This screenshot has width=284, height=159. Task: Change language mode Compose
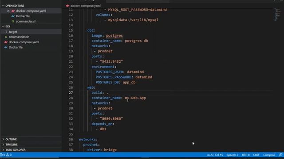pyautogui.click(x=269, y=155)
